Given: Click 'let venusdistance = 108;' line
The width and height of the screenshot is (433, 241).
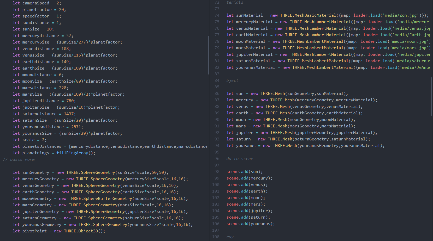Looking at the screenshot, I should click(42, 49).
